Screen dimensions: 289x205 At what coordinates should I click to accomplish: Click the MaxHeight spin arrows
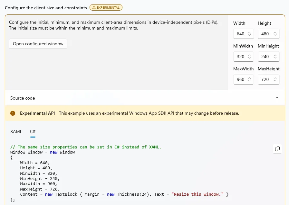(x=275, y=79)
